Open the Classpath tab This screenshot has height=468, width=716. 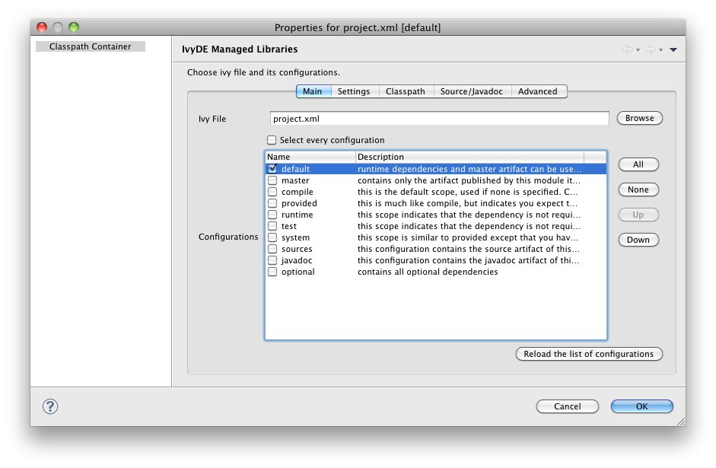pos(405,91)
